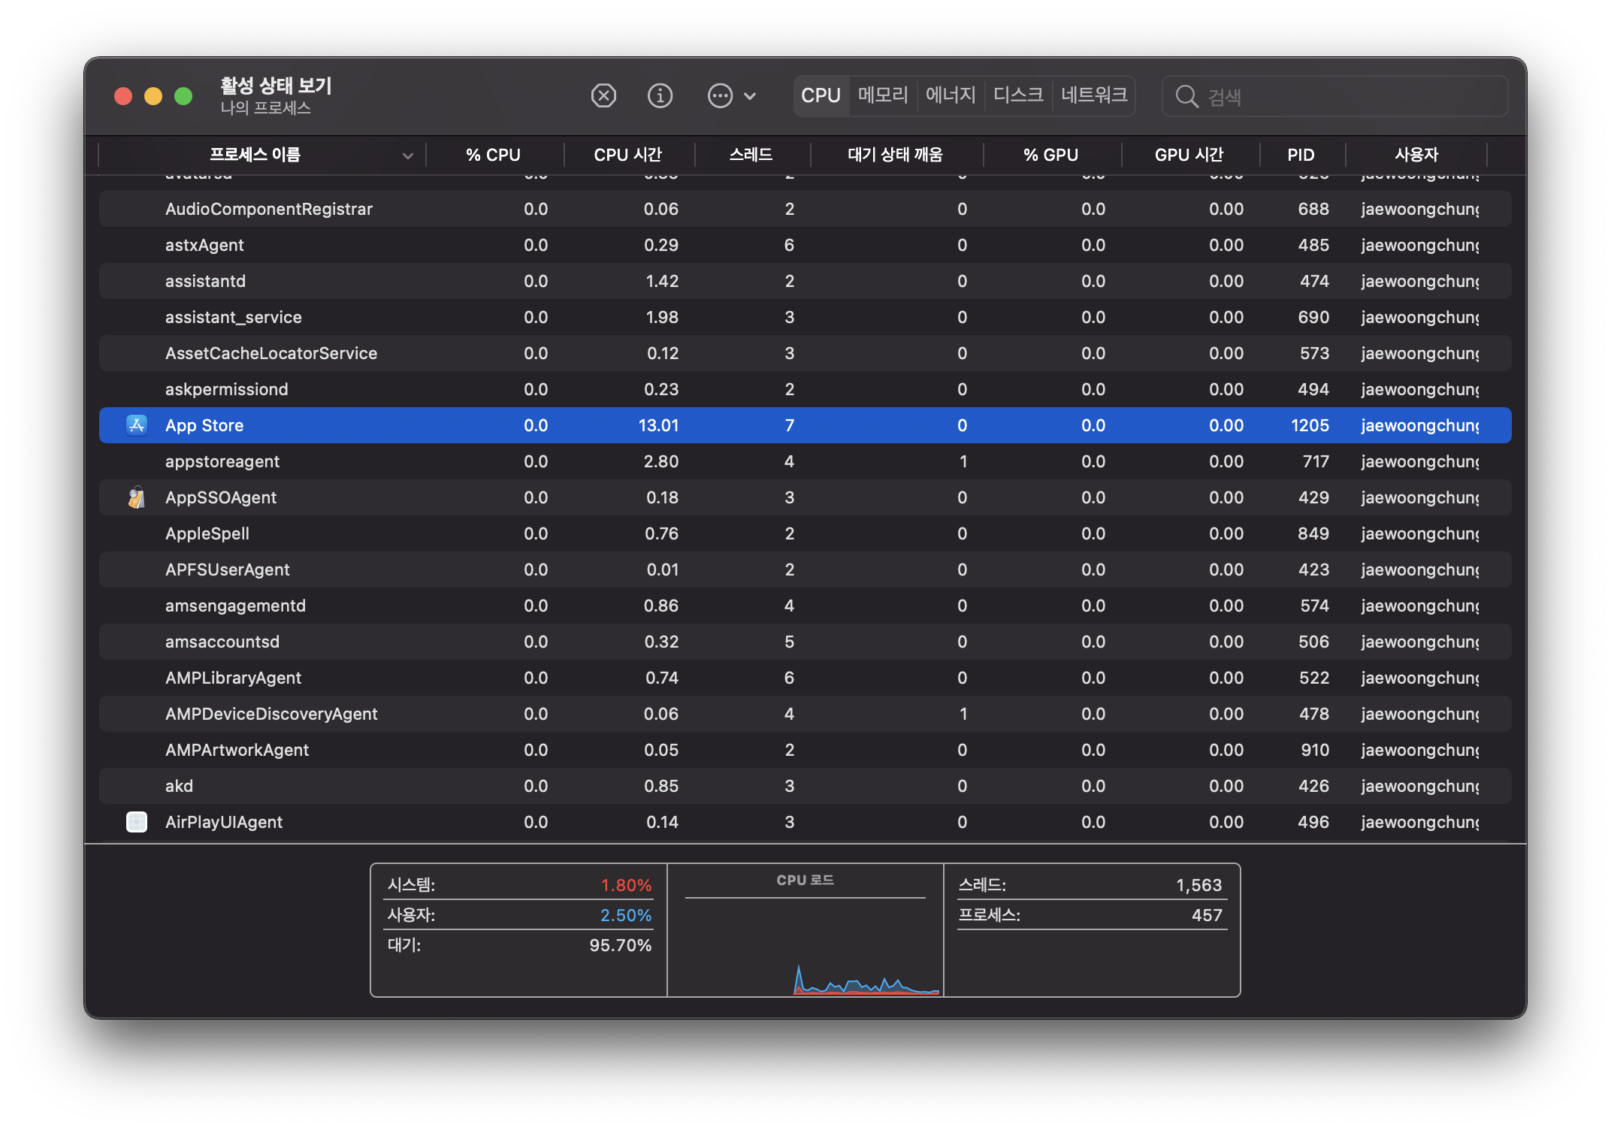Sort by the % CPU column header

click(x=493, y=156)
